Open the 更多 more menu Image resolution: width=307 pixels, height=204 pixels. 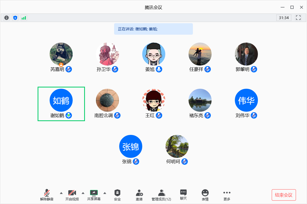click(227, 195)
